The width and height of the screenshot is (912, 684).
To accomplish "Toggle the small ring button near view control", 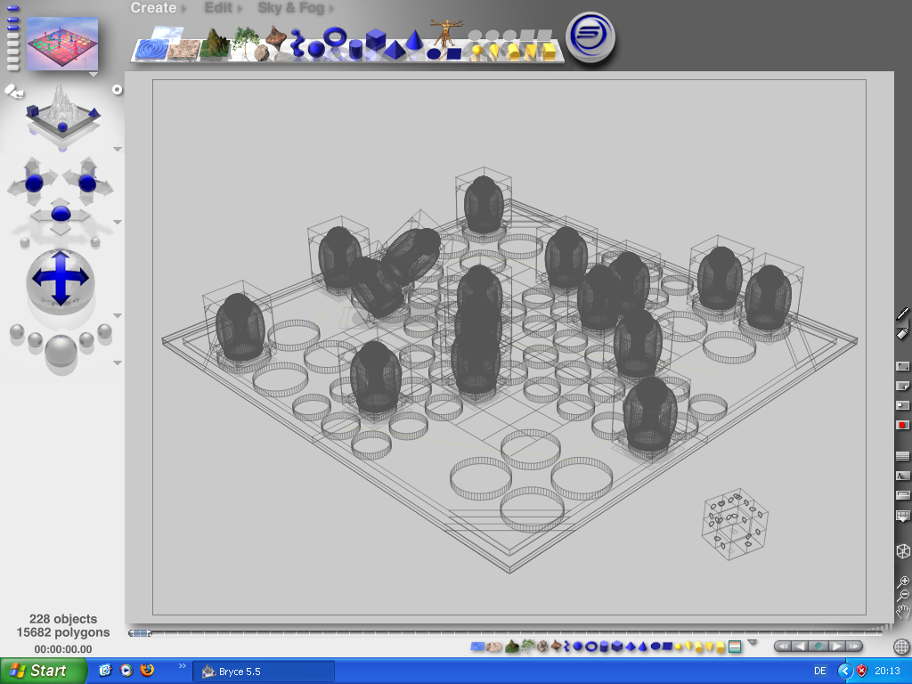I will [x=117, y=90].
